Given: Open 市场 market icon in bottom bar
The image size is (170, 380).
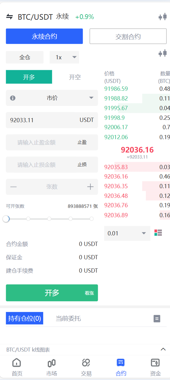Looking at the screenshot, I should click(x=52, y=363).
